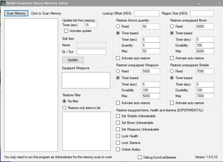Image resolution: width=223 pixels, height=162 pixels.
Task: Click the main inventory items list
Action: (x=31, y=85)
